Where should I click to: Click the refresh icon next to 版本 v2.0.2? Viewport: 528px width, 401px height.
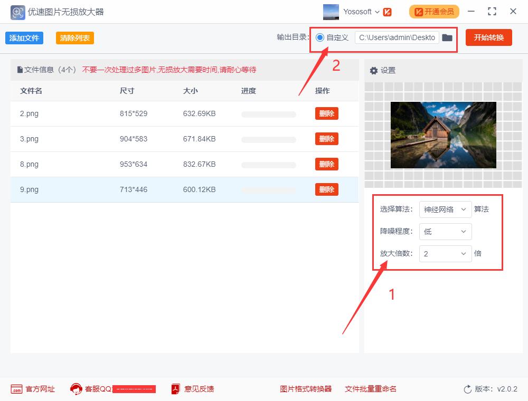pyautogui.click(x=467, y=389)
